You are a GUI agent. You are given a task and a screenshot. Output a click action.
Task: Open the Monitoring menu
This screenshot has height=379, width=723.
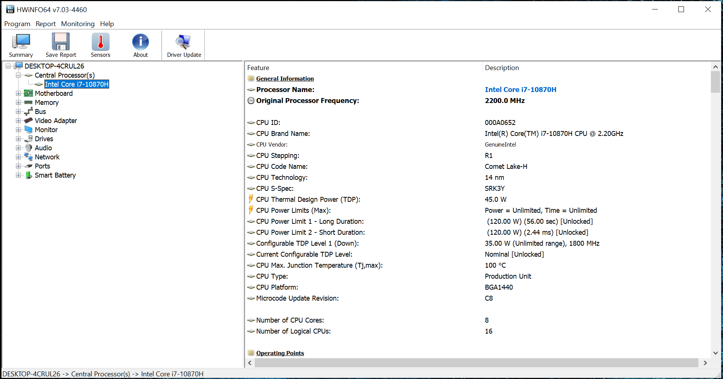(78, 24)
